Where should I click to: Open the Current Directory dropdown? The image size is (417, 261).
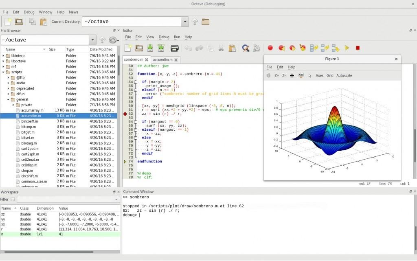pos(185,21)
